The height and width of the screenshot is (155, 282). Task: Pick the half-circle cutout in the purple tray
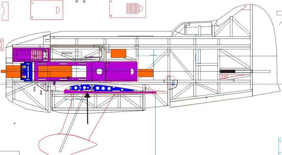point(132,72)
